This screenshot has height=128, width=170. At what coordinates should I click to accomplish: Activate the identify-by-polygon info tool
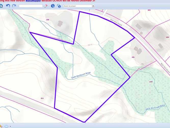click(59, 6)
